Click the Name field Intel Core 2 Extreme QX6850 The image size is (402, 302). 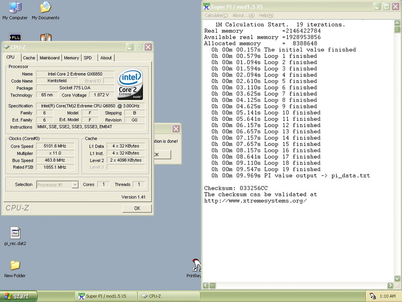75,74
